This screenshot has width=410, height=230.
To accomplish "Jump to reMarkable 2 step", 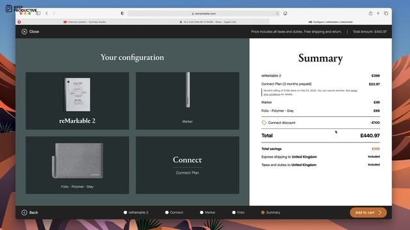I will [136, 213].
